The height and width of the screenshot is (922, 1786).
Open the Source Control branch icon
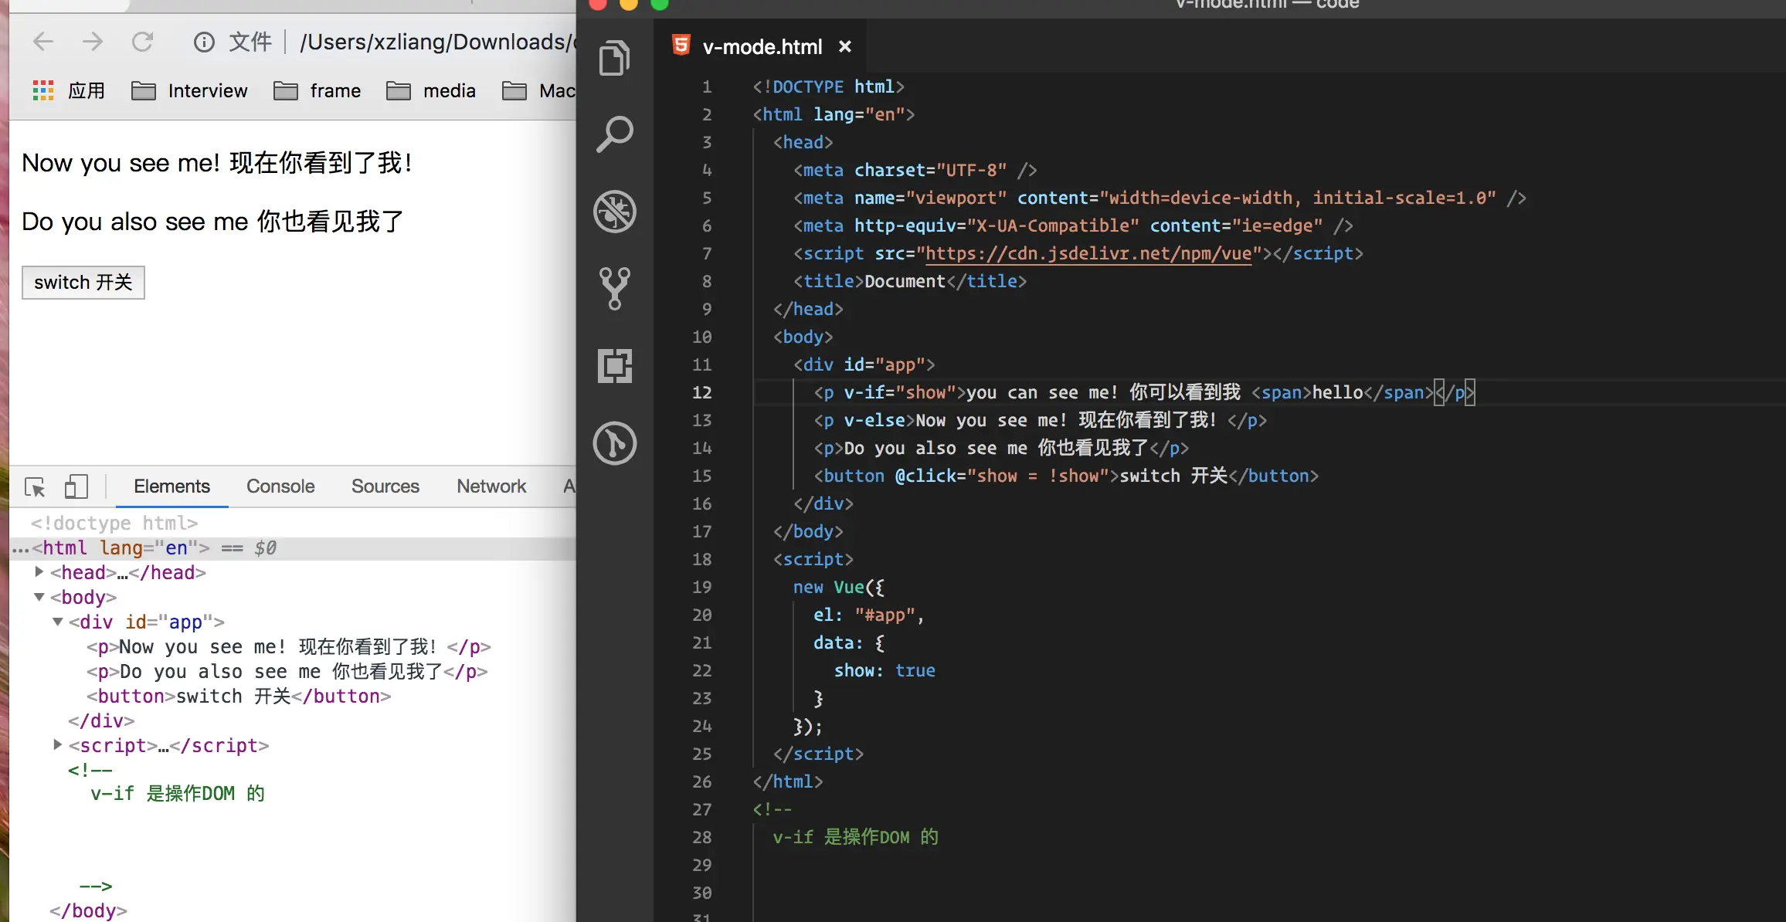pos(614,288)
